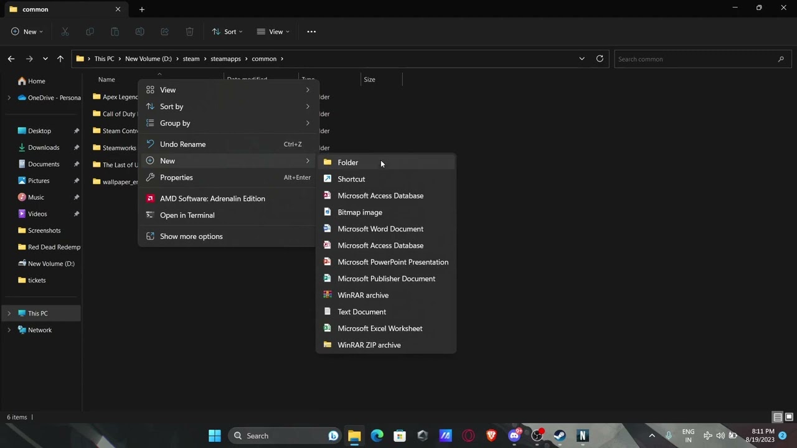Open View submenu in context menu
The width and height of the screenshot is (797, 448).
[x=228, y=90]
